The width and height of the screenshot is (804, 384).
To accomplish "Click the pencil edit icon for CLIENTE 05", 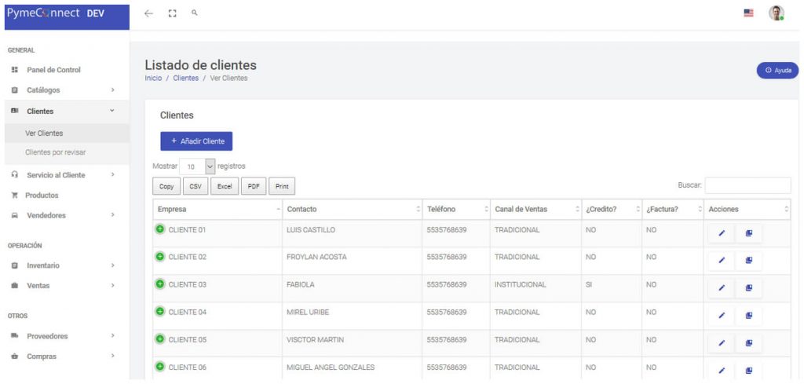I will pos(722,343).
